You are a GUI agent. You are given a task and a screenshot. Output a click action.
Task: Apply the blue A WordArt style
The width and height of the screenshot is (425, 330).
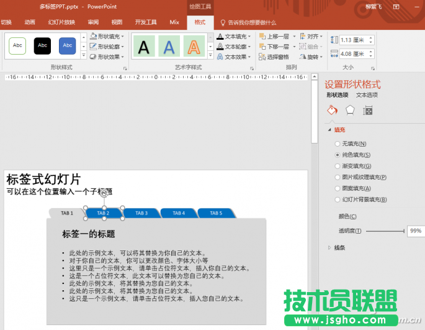[169, 46]
